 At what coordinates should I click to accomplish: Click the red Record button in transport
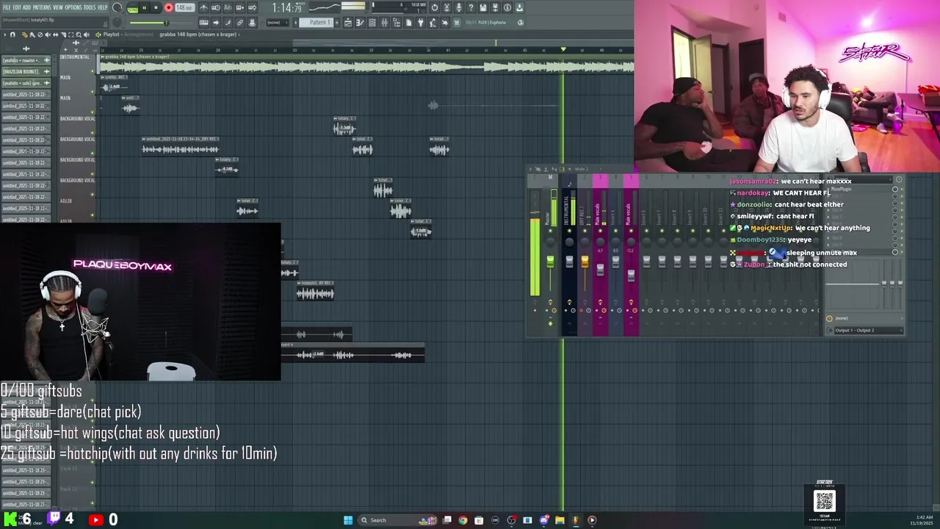click(x=168, y=7)
